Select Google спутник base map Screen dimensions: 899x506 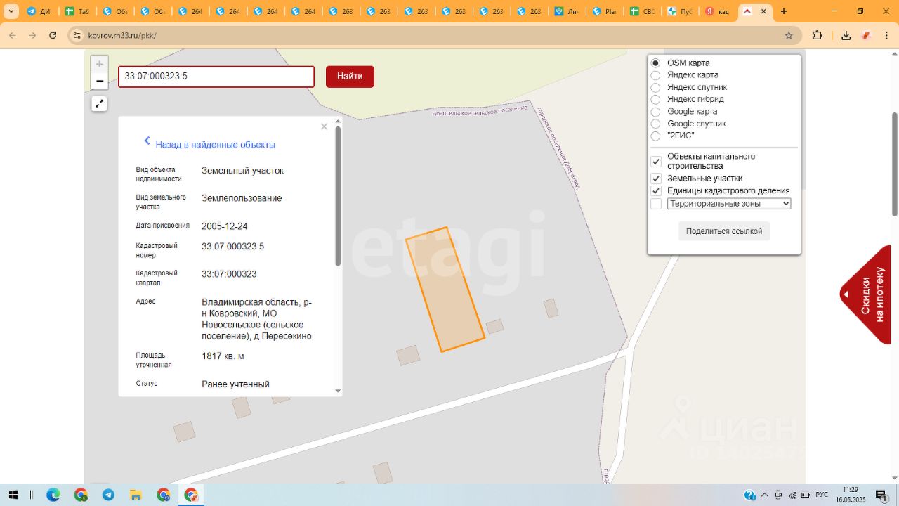655,124
